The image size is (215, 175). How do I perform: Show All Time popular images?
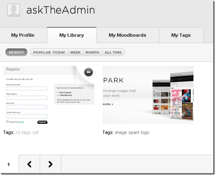[113, 52]
